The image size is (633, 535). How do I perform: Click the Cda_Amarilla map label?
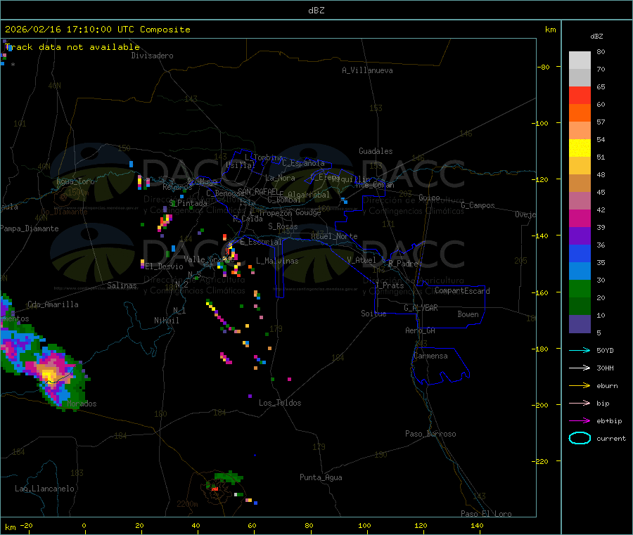click(x=53, y=304)
